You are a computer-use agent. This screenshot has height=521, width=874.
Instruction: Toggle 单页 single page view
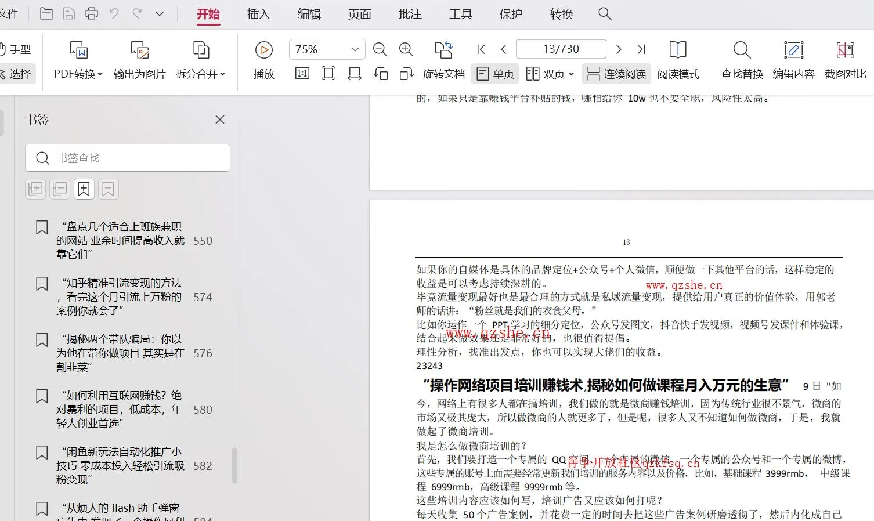[495, 74]
